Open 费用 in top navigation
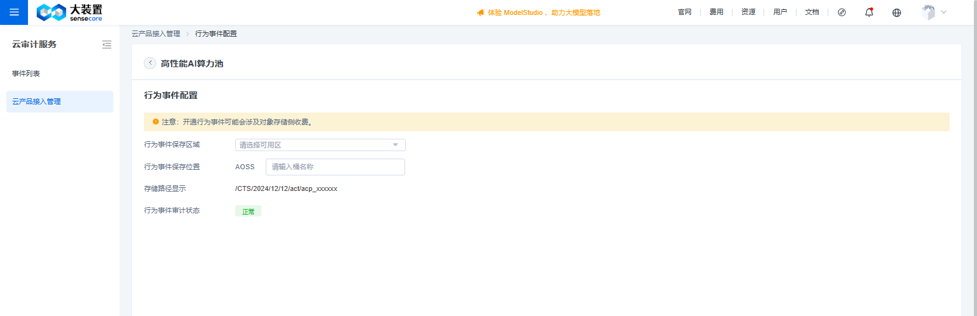The image size is (977, 316). pos(716,12)
